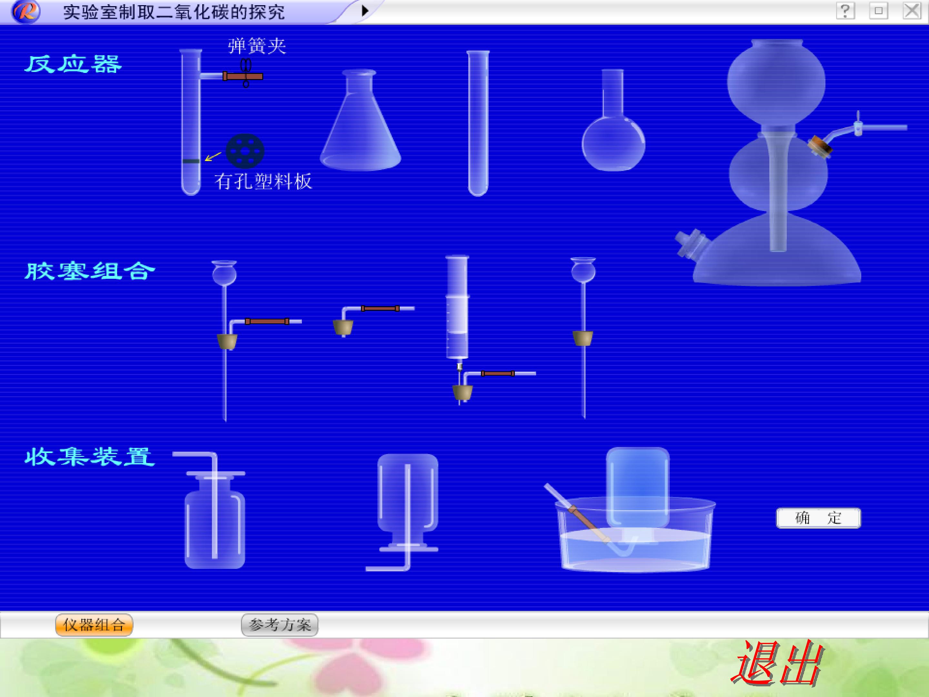Click the 有孔塑料板 label text
This screenshot has width=929, height=697.
(x=263, y=181)
